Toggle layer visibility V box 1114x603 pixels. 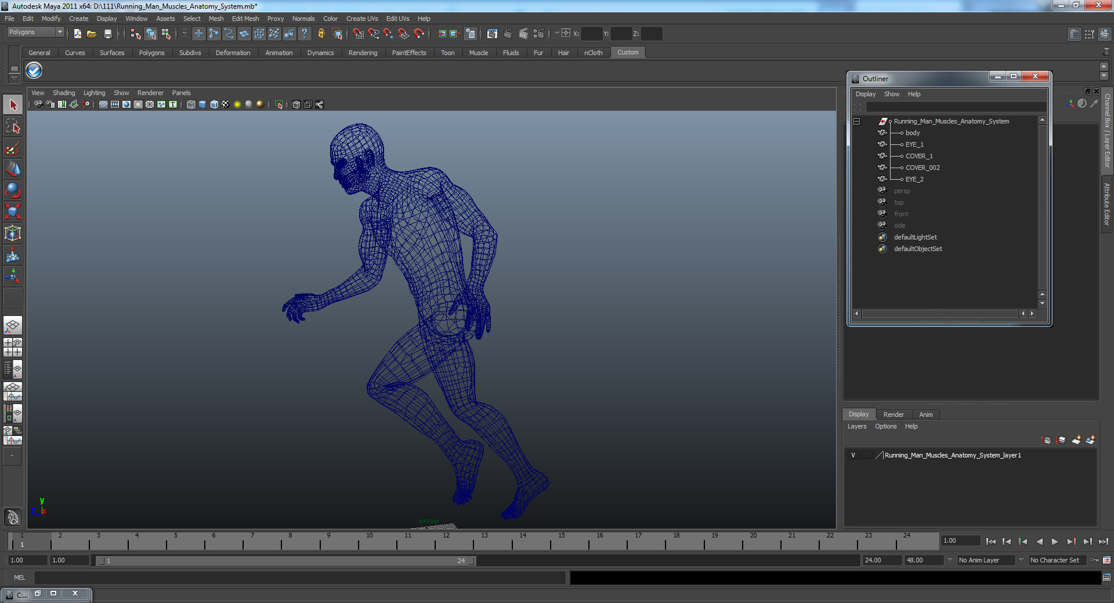point(853,456)
